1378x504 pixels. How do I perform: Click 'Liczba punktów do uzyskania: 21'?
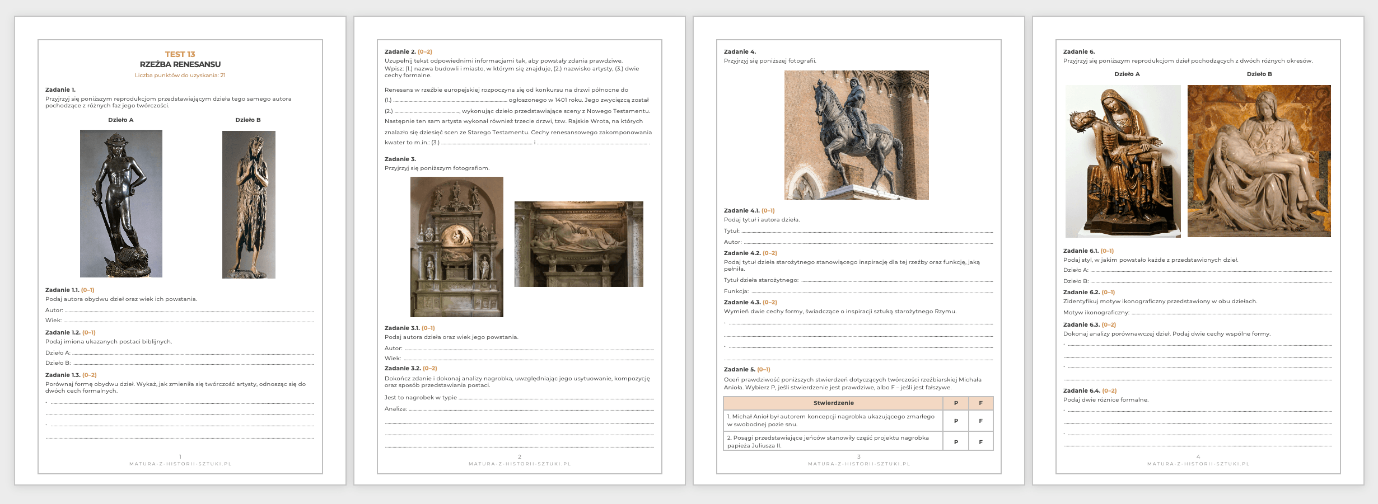pyautogui.click(x=180, y=76)
